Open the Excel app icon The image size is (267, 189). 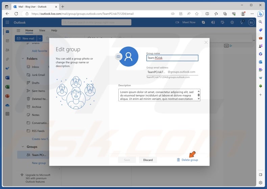pos(7,87)
